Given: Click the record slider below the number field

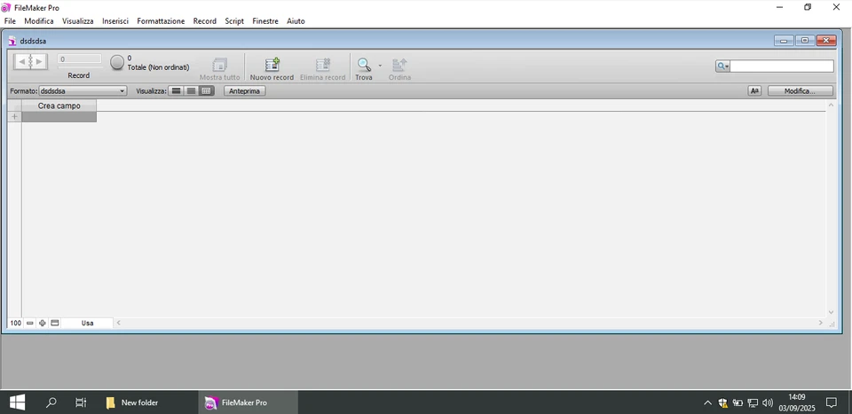Looking at the screenshot, I should point(79,67).
